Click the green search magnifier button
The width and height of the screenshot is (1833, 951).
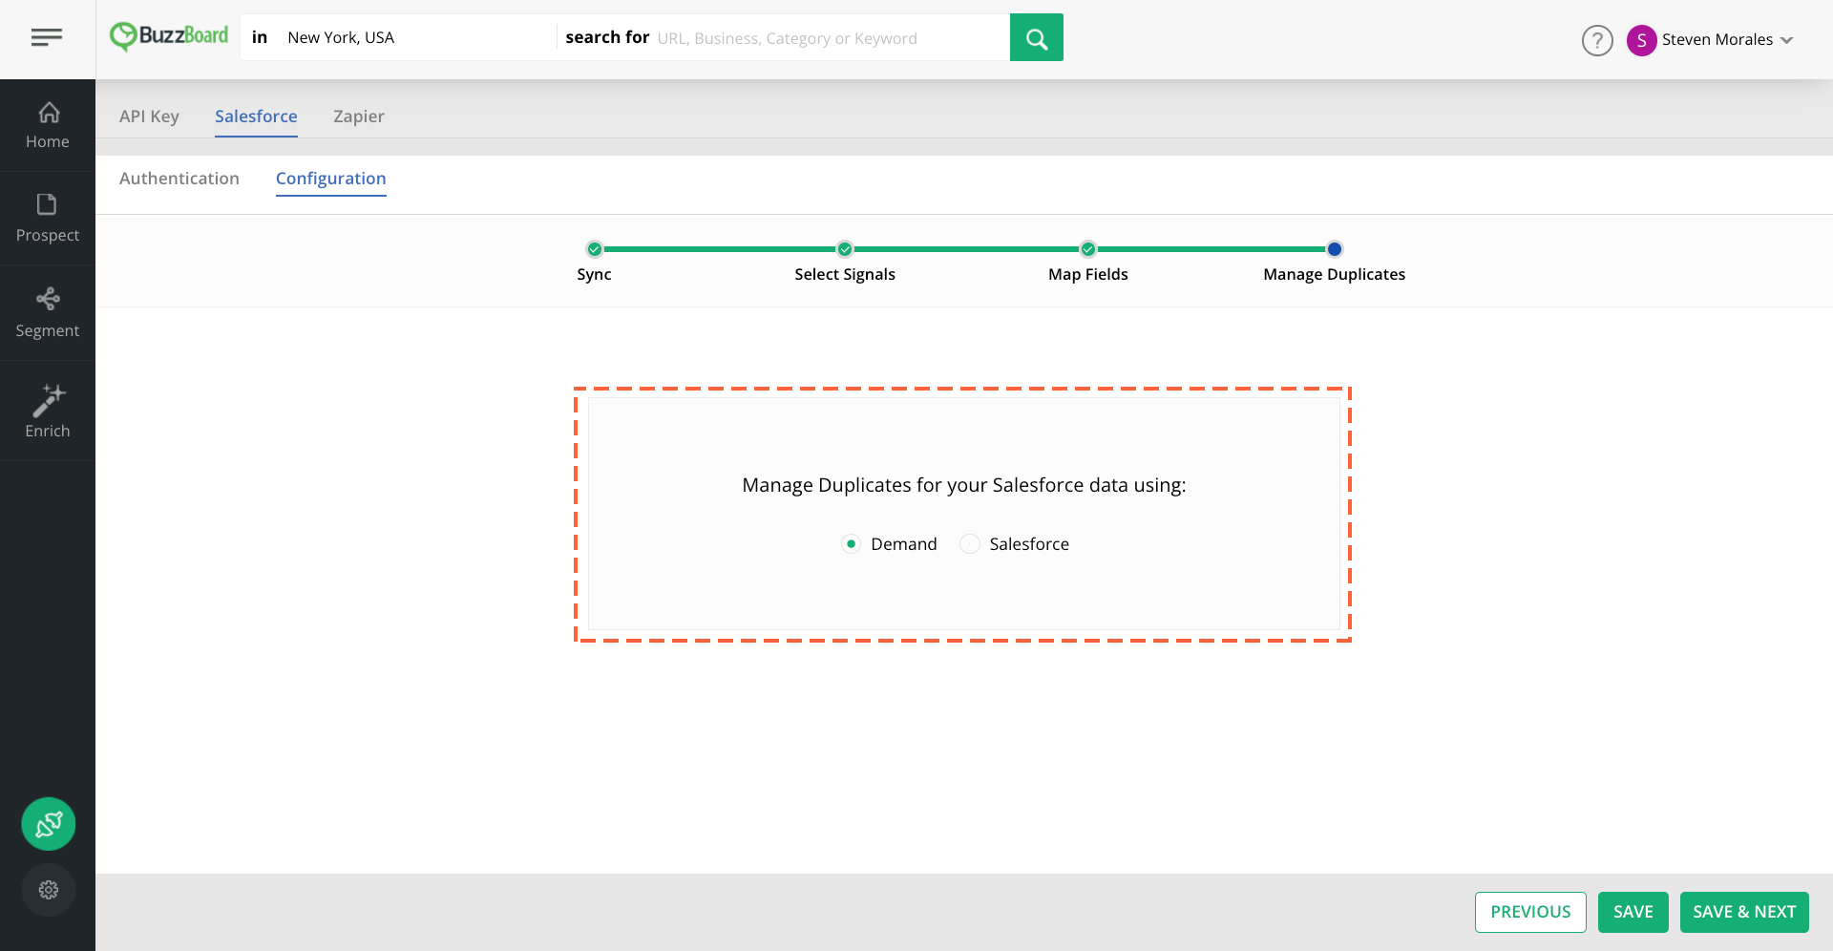coord(1037,37)
